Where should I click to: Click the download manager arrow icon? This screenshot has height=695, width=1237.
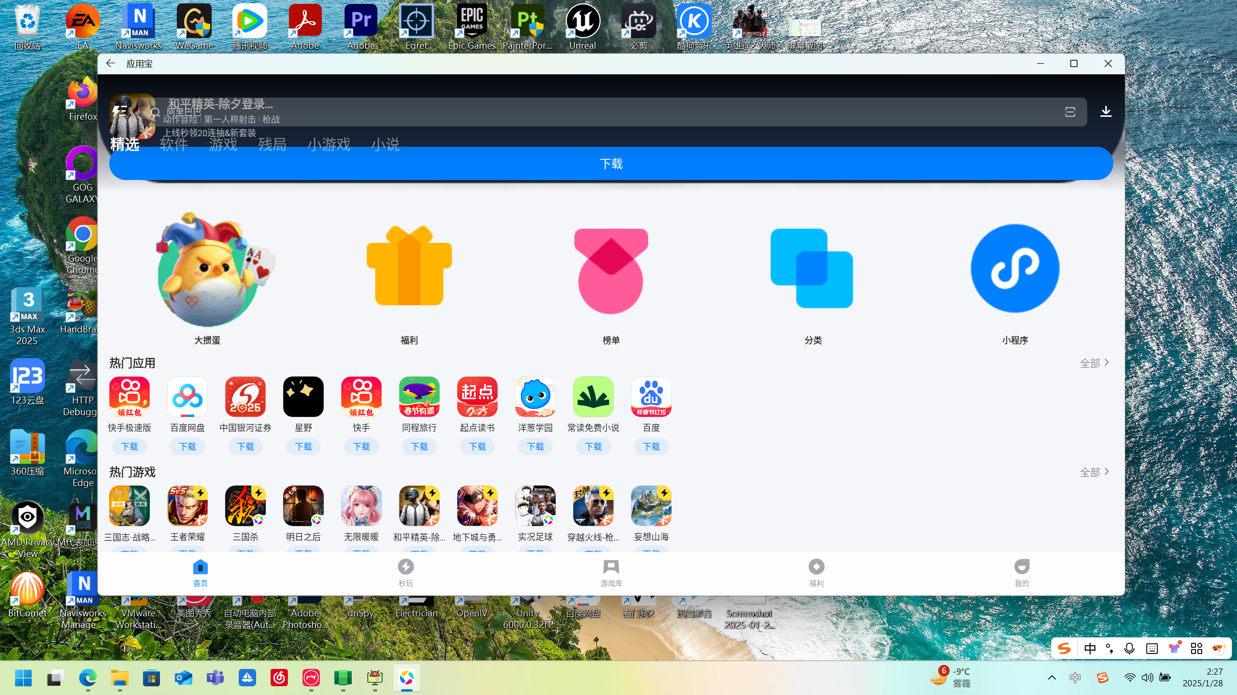1106,112
